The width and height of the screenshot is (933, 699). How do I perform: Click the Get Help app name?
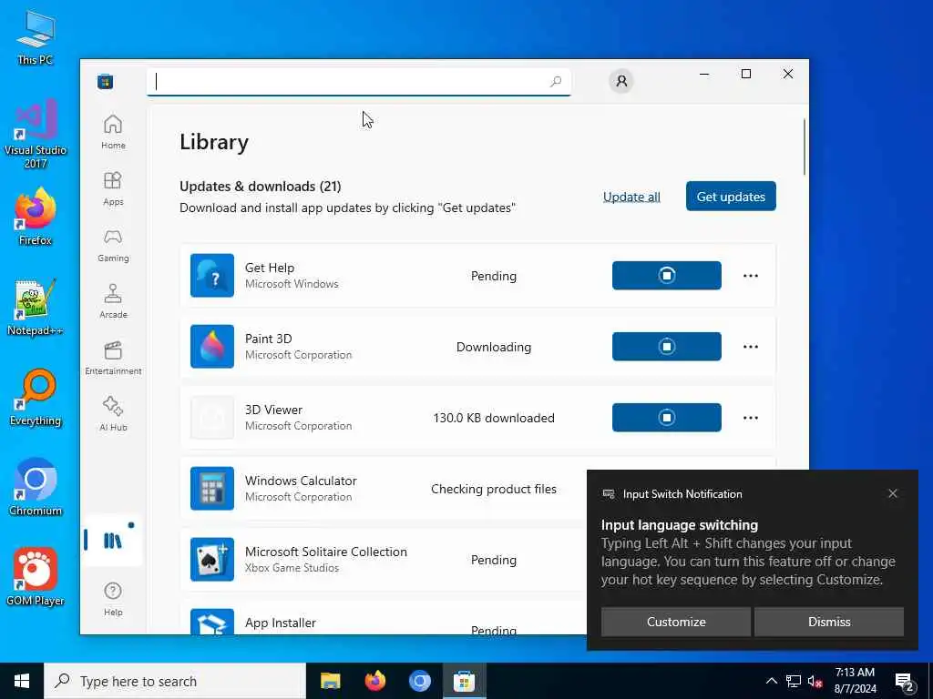tap(270, 268)
